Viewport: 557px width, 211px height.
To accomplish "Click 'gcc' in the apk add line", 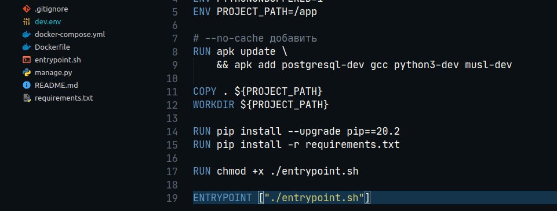I will click(380, 66).
